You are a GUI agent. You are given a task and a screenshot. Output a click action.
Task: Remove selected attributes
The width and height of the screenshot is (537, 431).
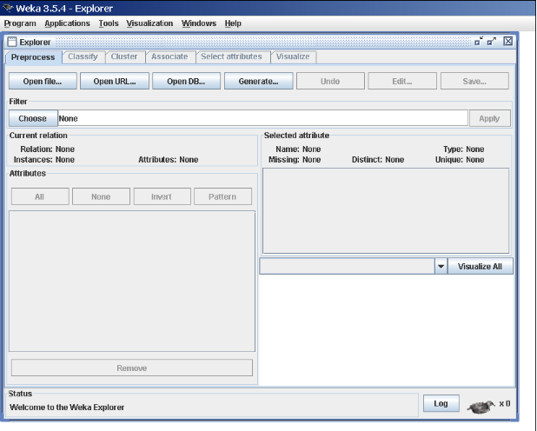coord(132,368)
